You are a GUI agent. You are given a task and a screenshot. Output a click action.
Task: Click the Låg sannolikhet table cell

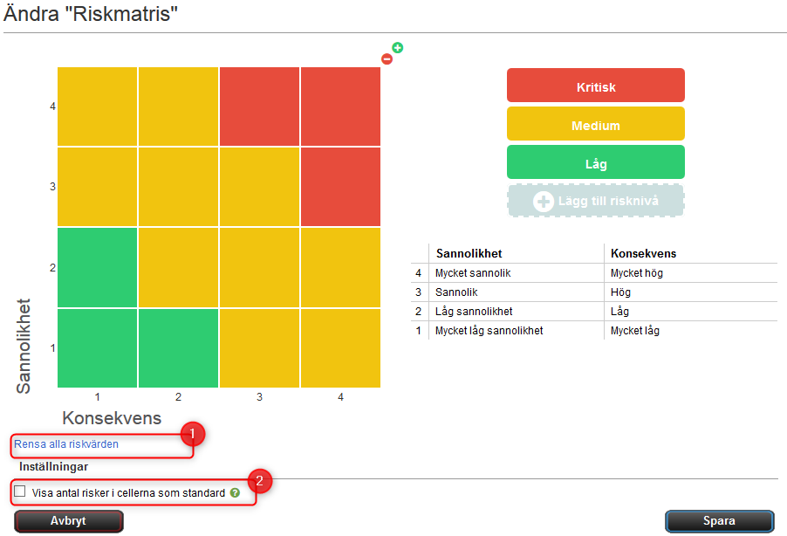click(474, 312)
